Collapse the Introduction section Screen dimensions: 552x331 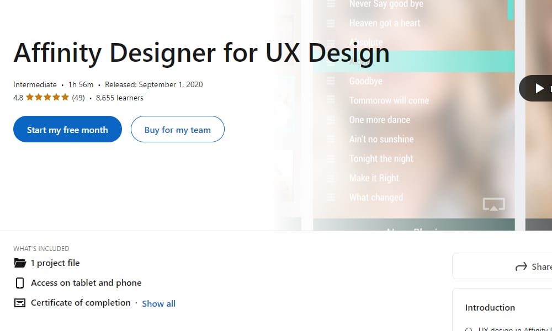click(490, 307)
